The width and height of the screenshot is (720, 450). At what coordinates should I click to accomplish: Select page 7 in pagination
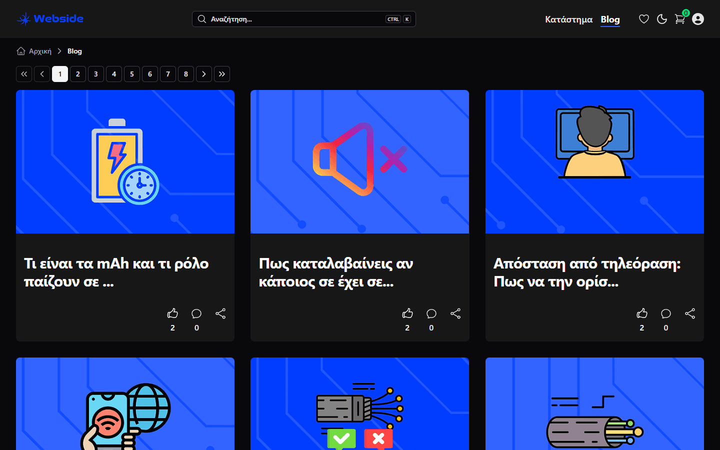(168, 74)
